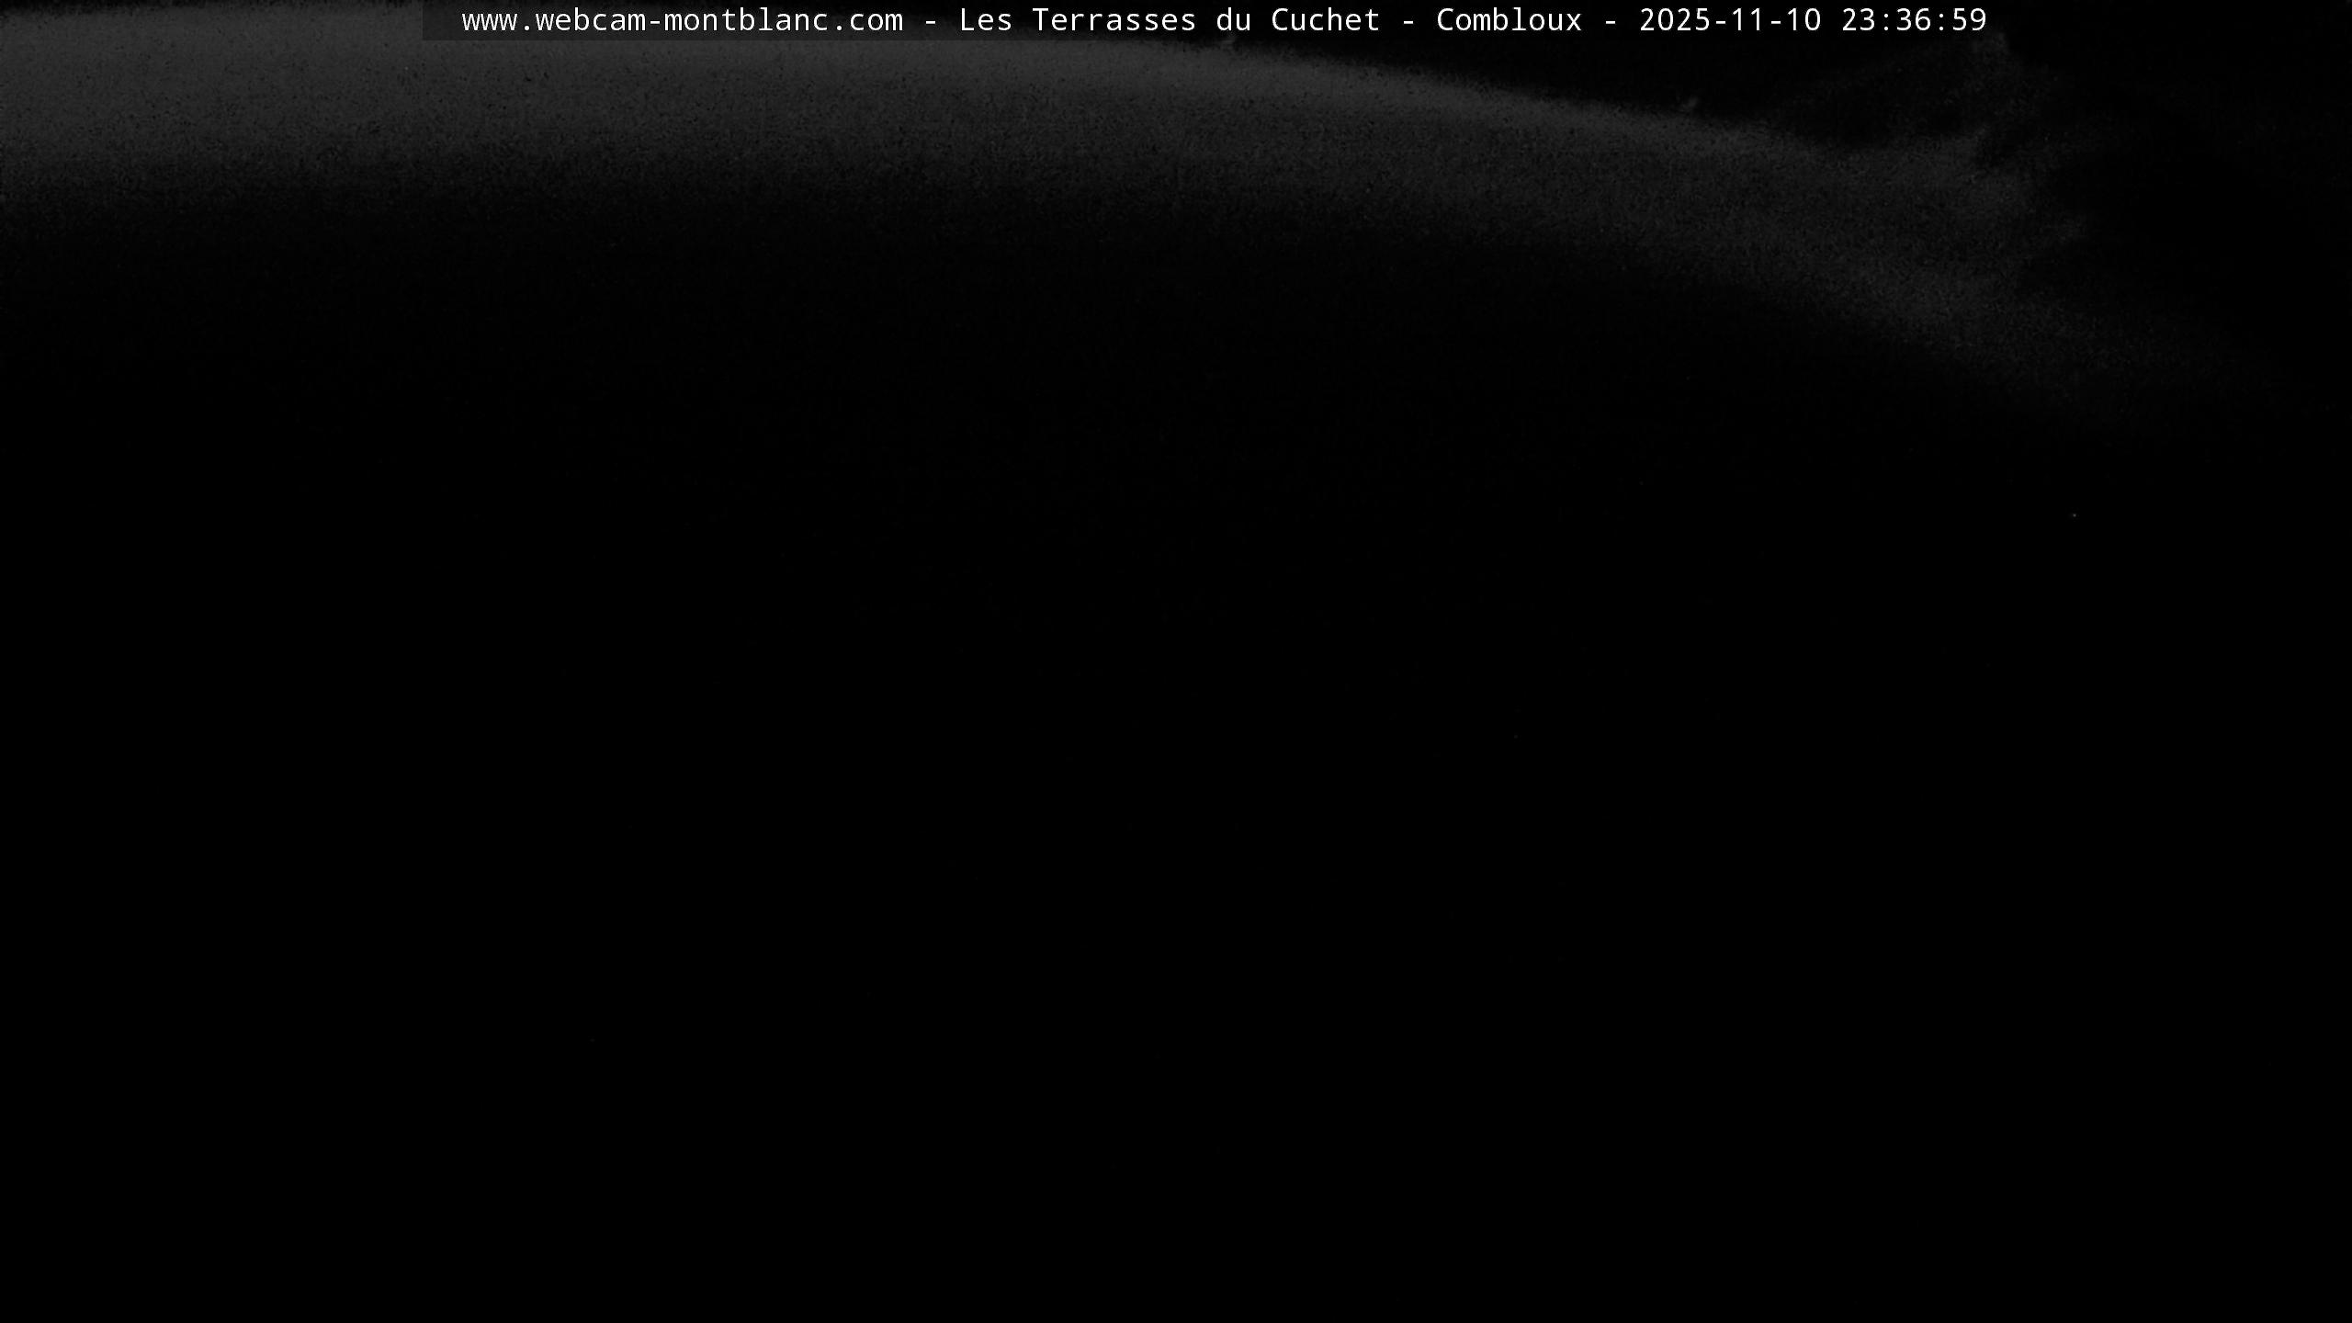Click the www.webcam-montblanc.com URL text
The height and width of the screenshot is (1323, 2352).
click(x=682, y=20)
